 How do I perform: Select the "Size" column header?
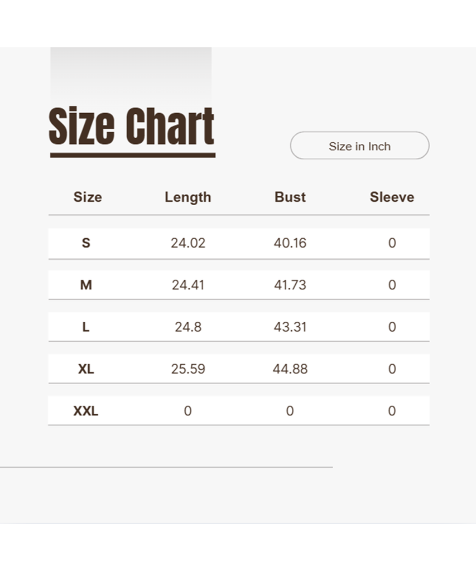(88, 197)
